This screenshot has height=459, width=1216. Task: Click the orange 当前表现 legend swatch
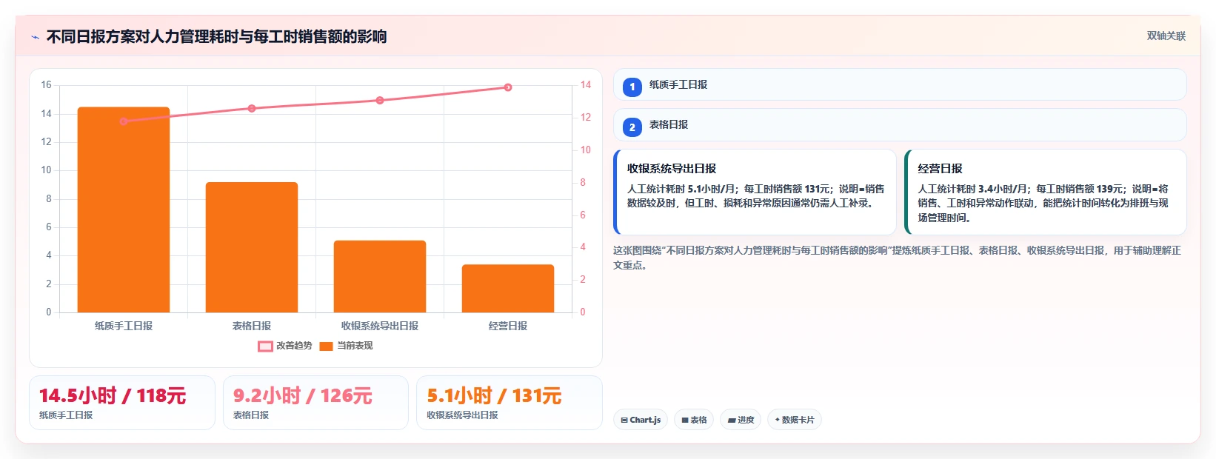(327, 346)
